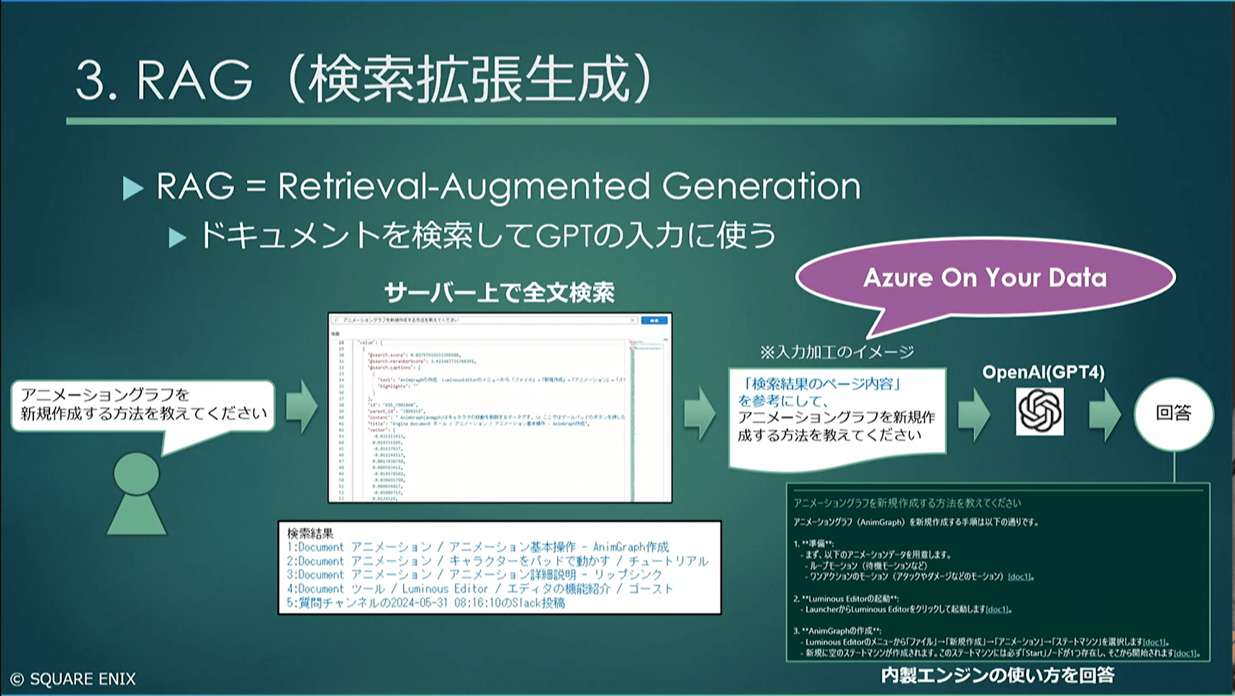Click the JSON search results screenshot
This screenshot has width=1235, height=696.
(x=500, y=408)
